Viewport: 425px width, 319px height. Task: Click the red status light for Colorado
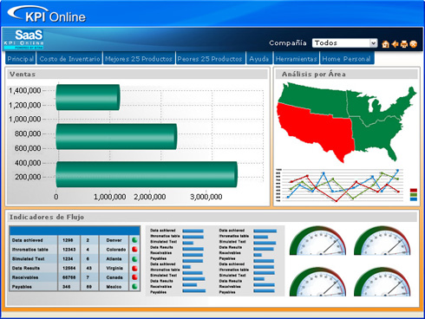(134, 249)
